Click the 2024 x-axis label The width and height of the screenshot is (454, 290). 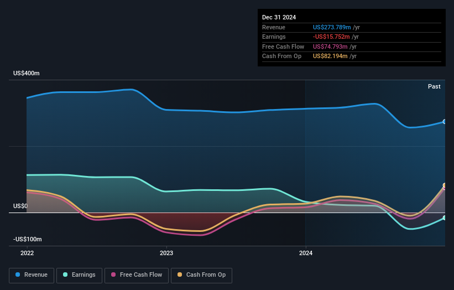[306, 253]
